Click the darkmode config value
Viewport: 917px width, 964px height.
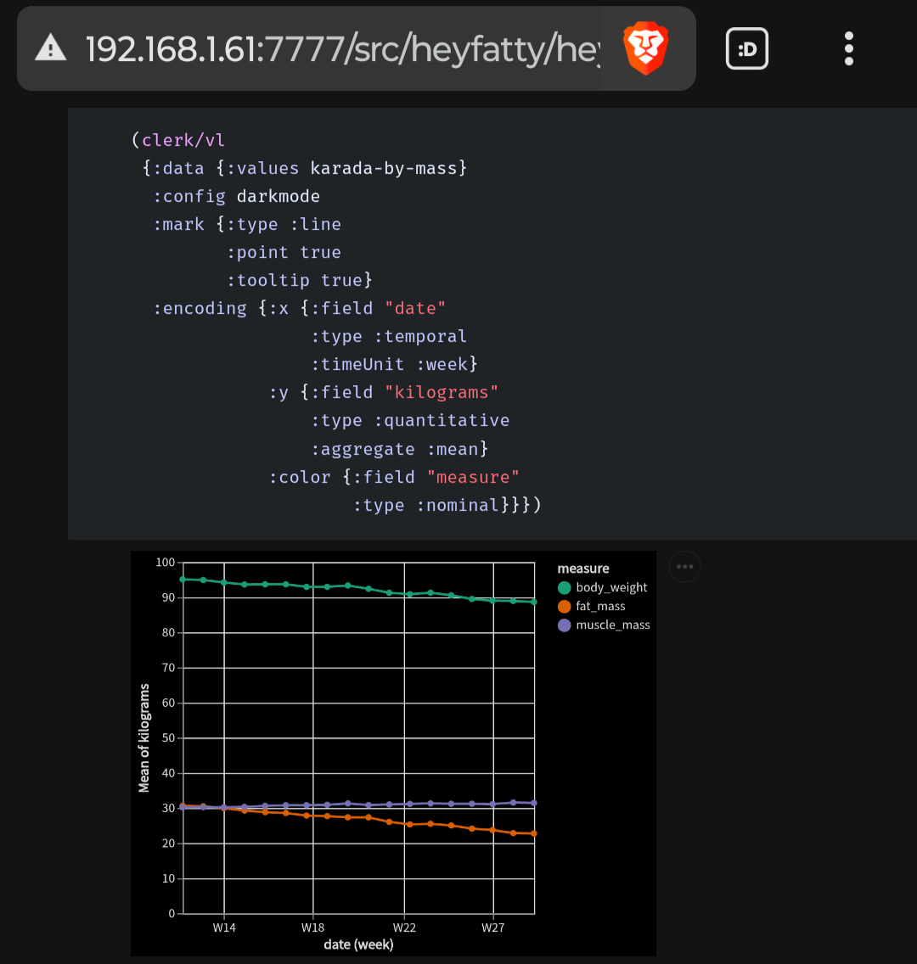(x=278, y=196)
